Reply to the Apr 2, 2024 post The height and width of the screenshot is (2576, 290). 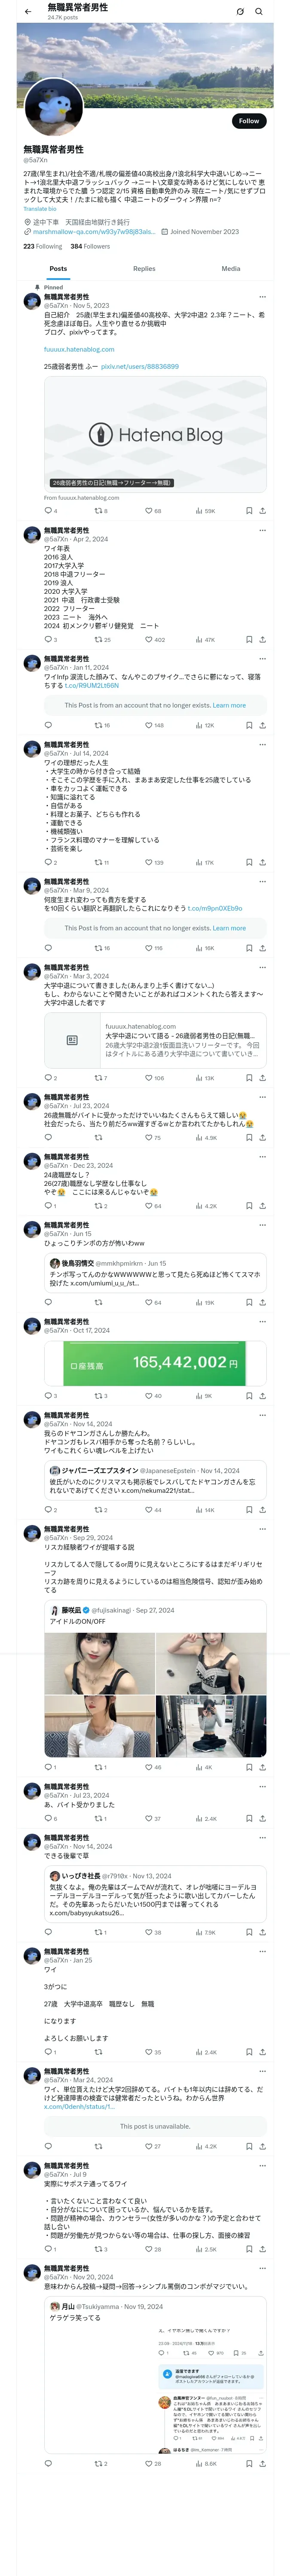point(50,639)
